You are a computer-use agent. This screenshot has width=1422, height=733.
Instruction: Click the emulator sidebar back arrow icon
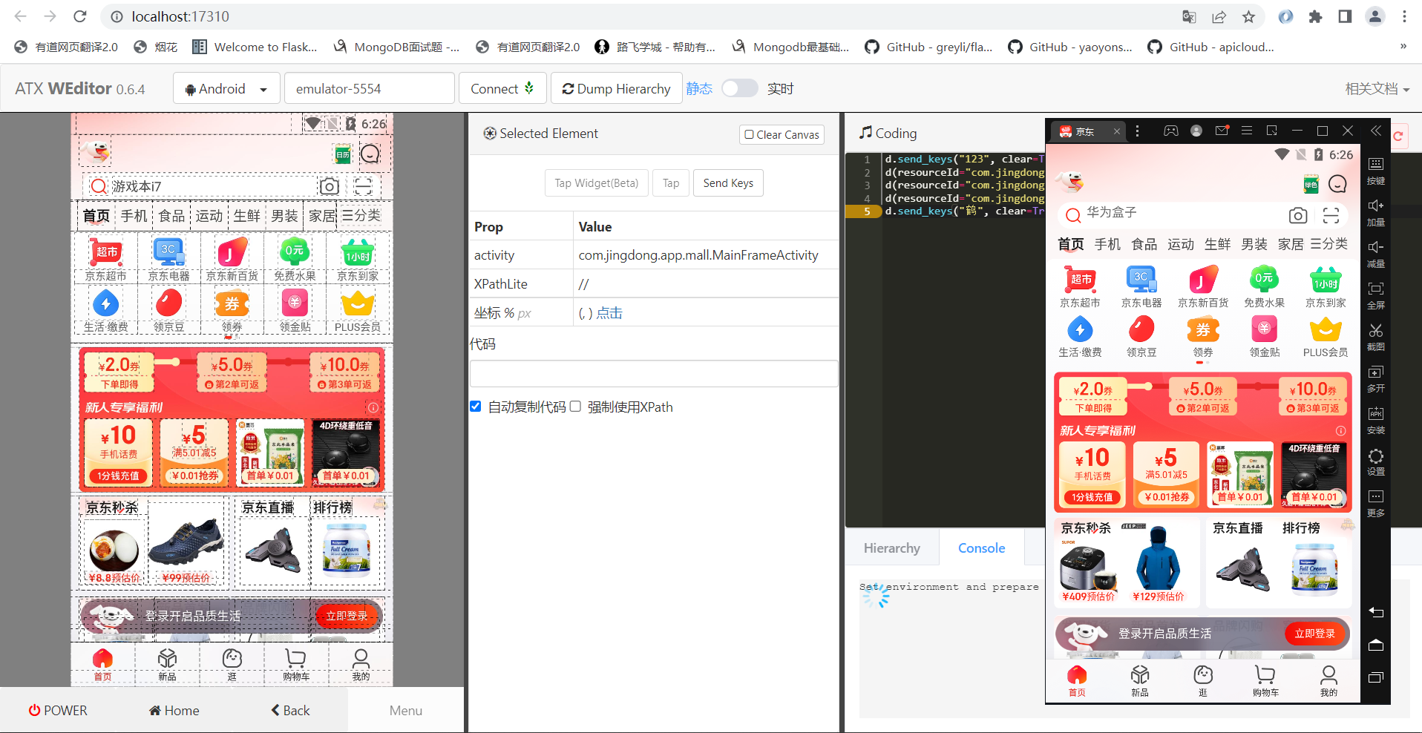point(1376,612)
